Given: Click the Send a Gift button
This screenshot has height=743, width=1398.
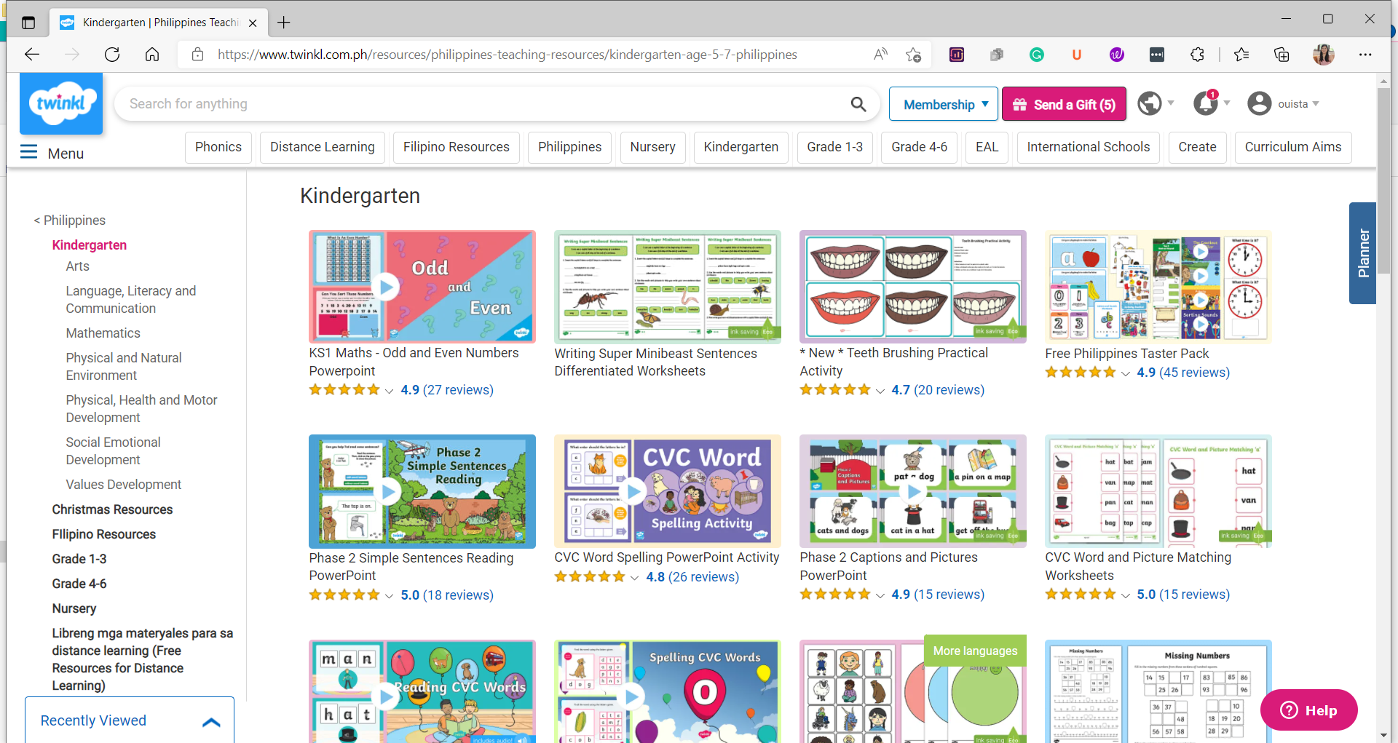Looking at the screenshot, I should [x=1064, y=104].
